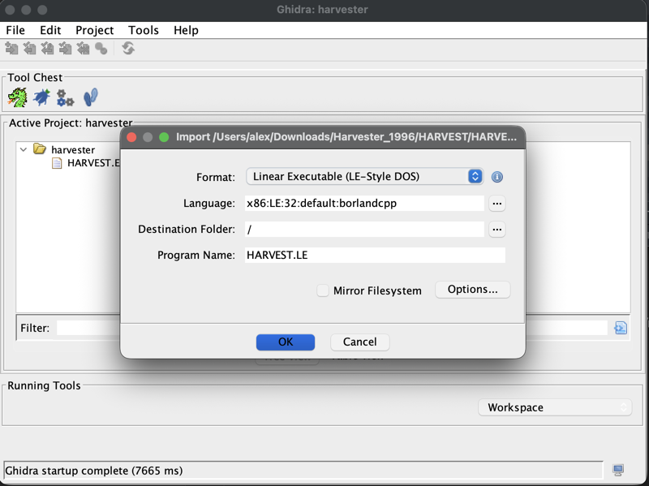649x486 pixels.
Task: Open the Tools menu
Action: 144,30
